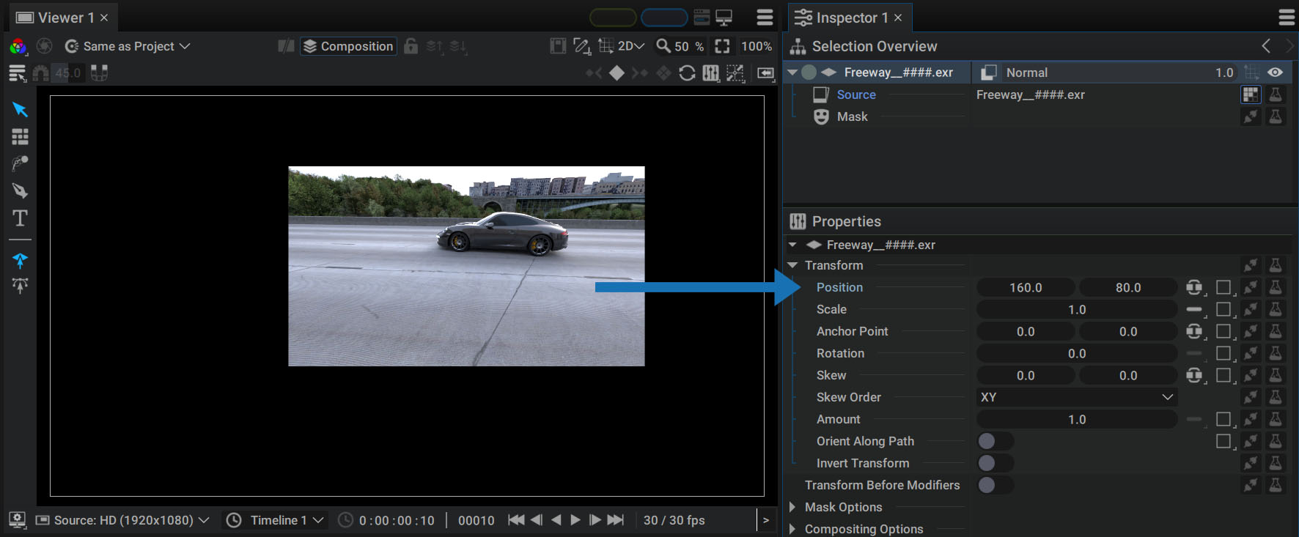The width and height of the screenshot is (1299, 537).
Task: Hide the Freeway layer with eye icon
Action: pos(1276,73)
